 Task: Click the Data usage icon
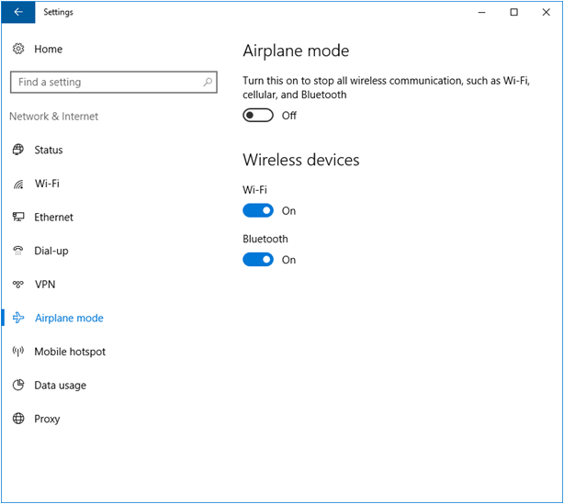(18, 386)
